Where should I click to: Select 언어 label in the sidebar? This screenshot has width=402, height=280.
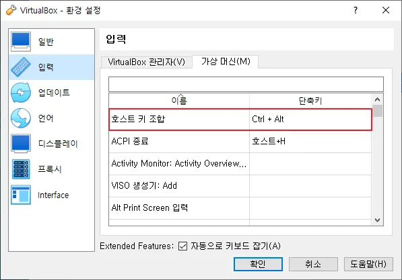click(x=46, y=118)
